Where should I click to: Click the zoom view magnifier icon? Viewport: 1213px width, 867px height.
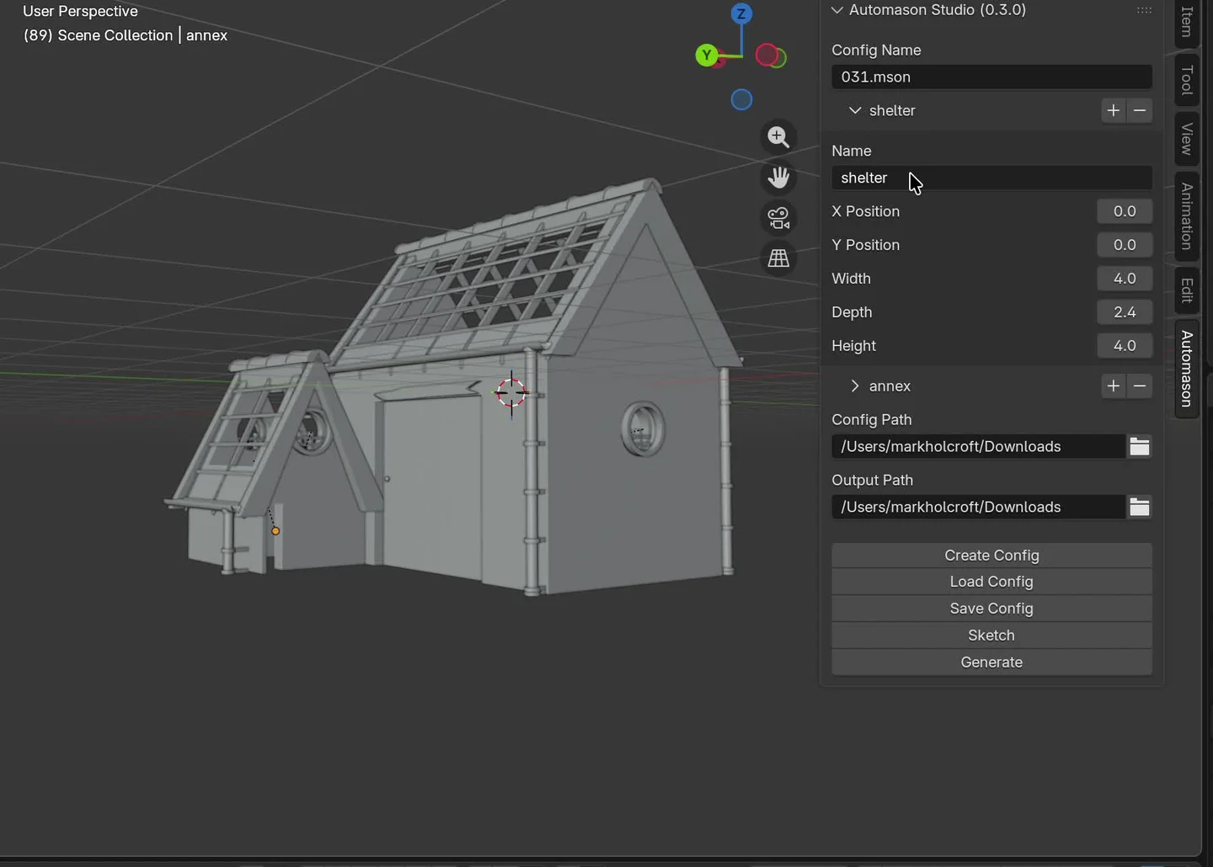point(778,136)
